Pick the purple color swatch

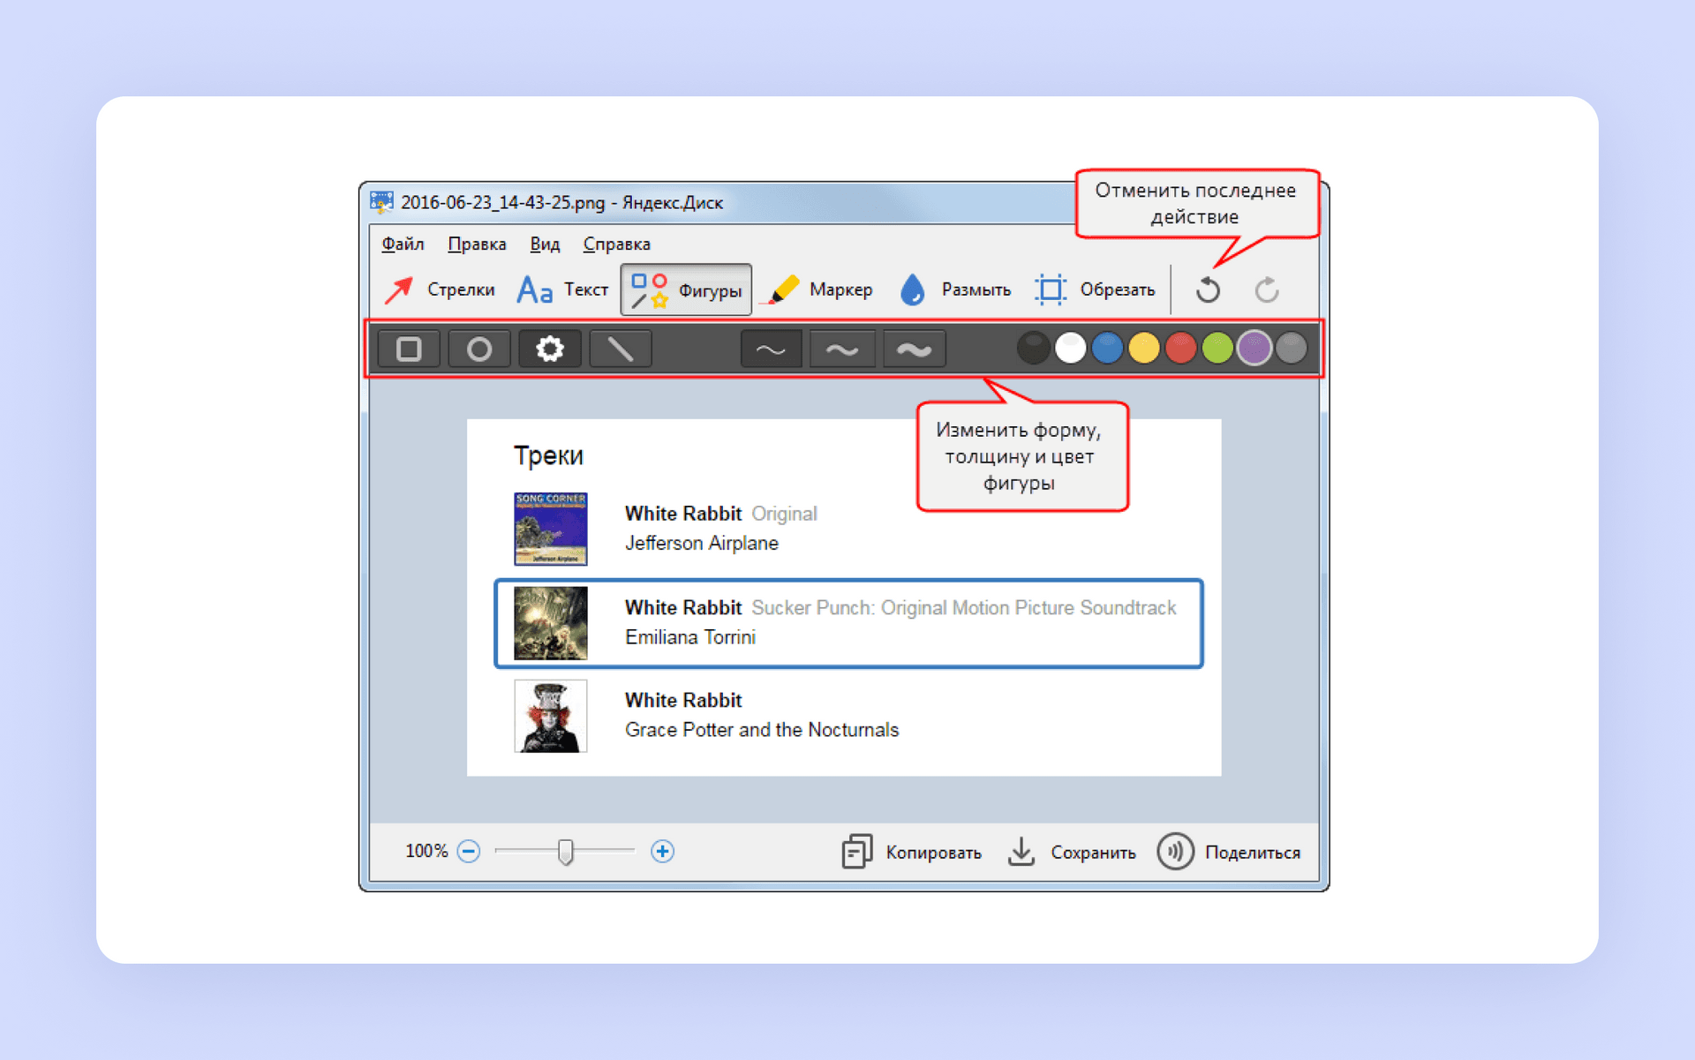coord(1254,348)
